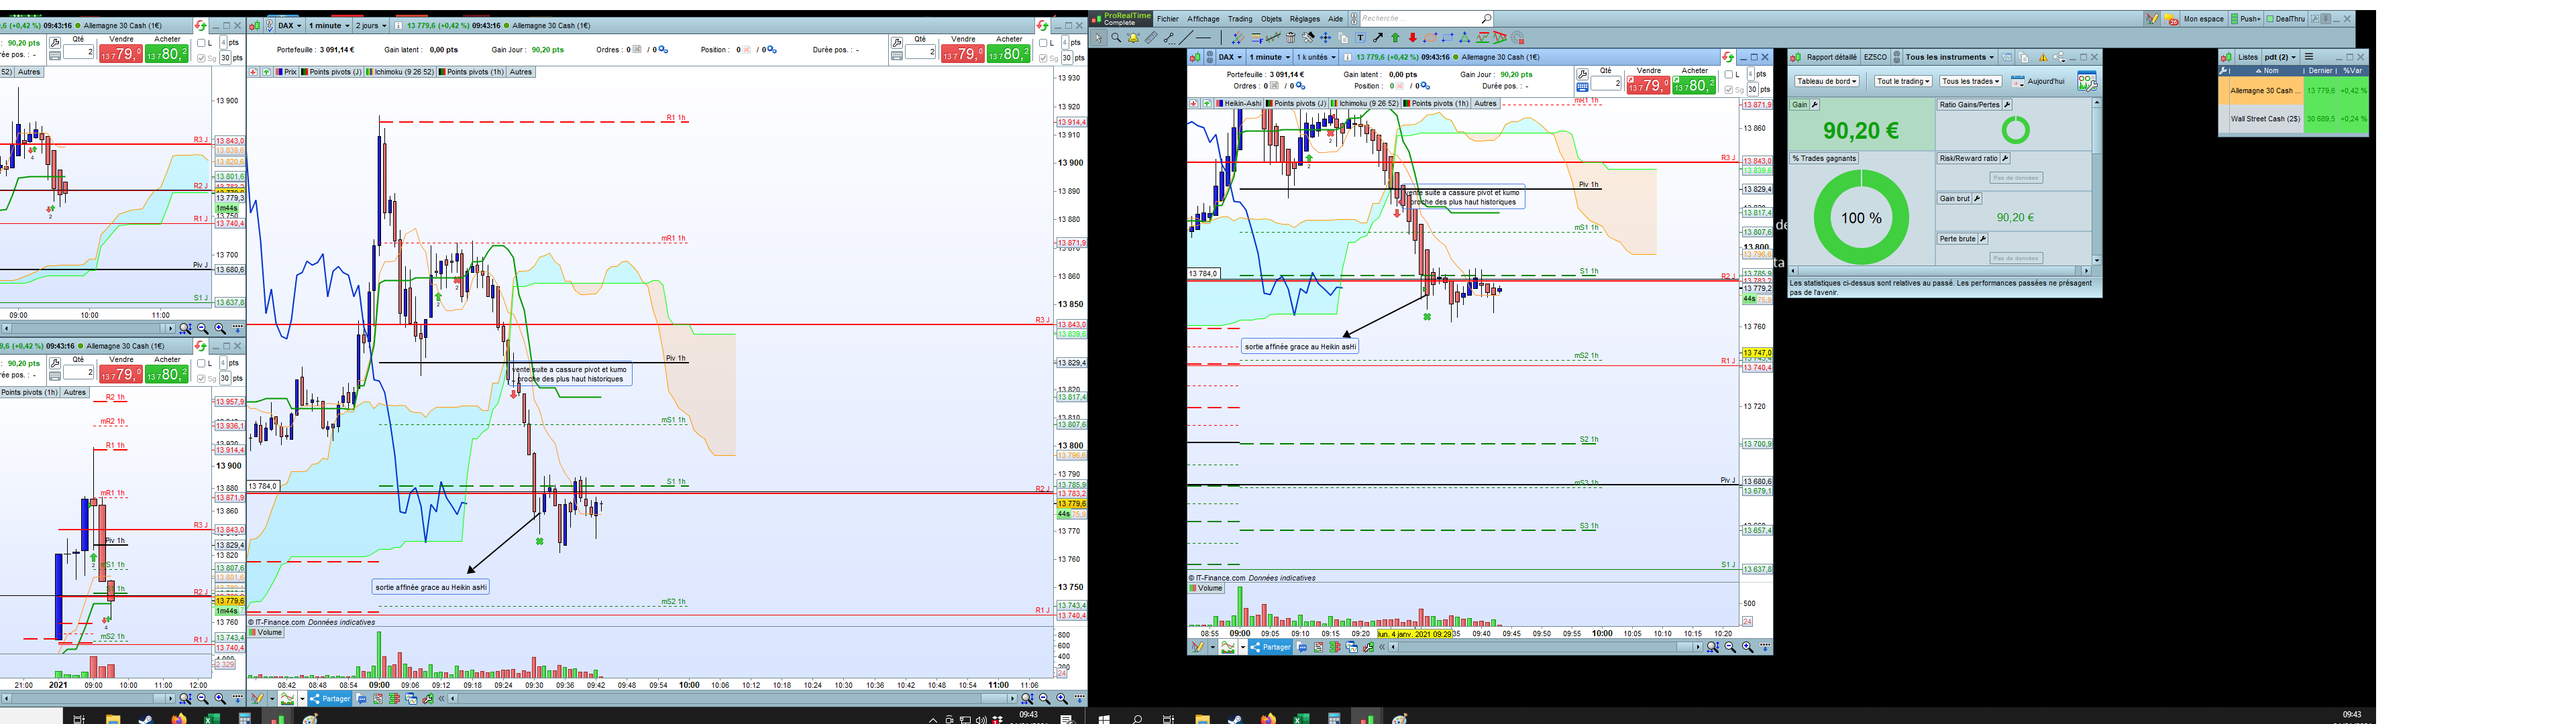Click the Partager share button
Viewport: 2576px width, 724px height.
tap(1271, 647)
